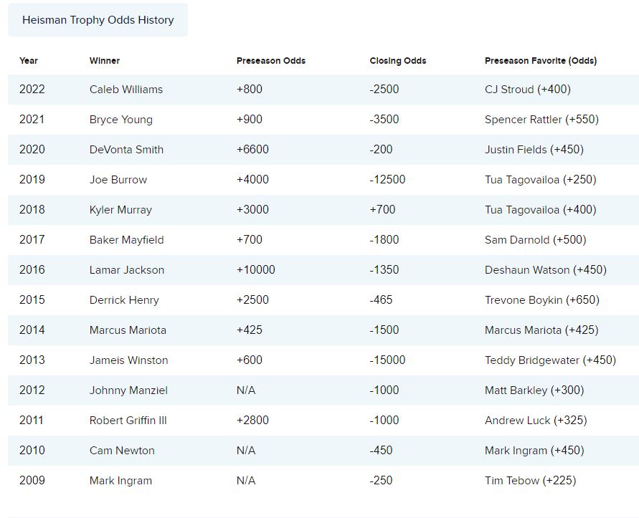Select the Preseason Favorite (Odds) column header
Viewport: 639px width, 518px height.
pos(541,61)
